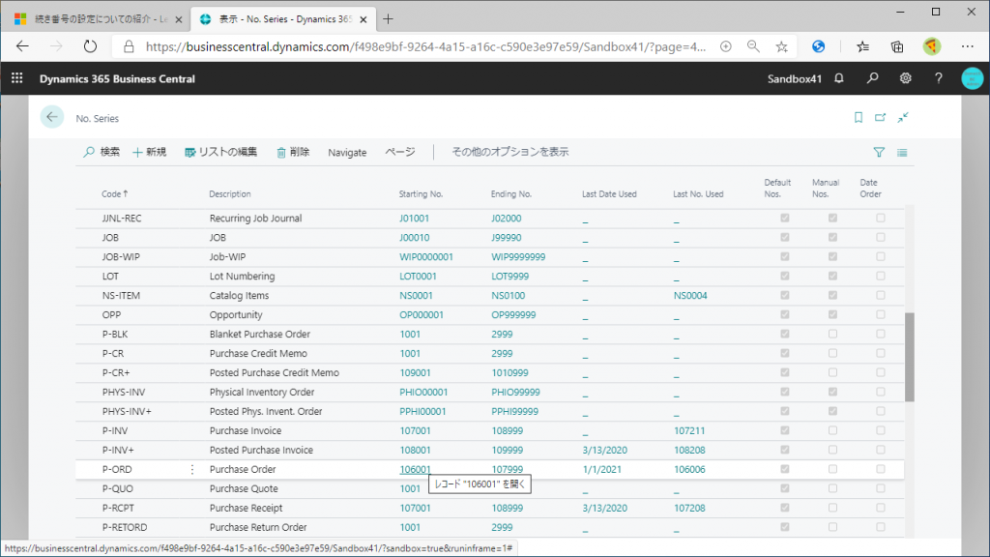Click the Manual Nos. column header
The image size is (990, 557).
click(826, 189)
